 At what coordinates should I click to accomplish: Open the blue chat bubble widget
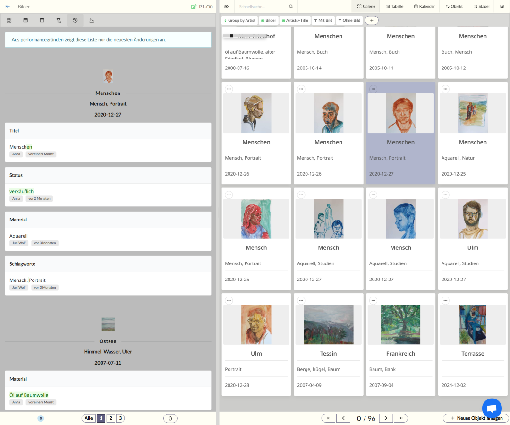[492, 408]
